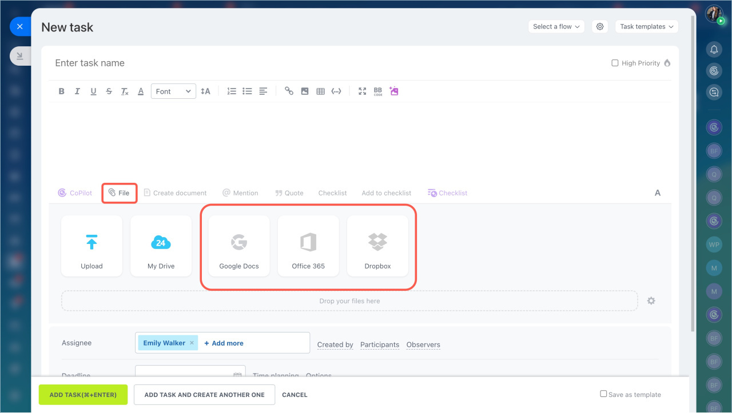Insert an image into the task description
This screenshot has width=732, height=413.
coord(305,91)
